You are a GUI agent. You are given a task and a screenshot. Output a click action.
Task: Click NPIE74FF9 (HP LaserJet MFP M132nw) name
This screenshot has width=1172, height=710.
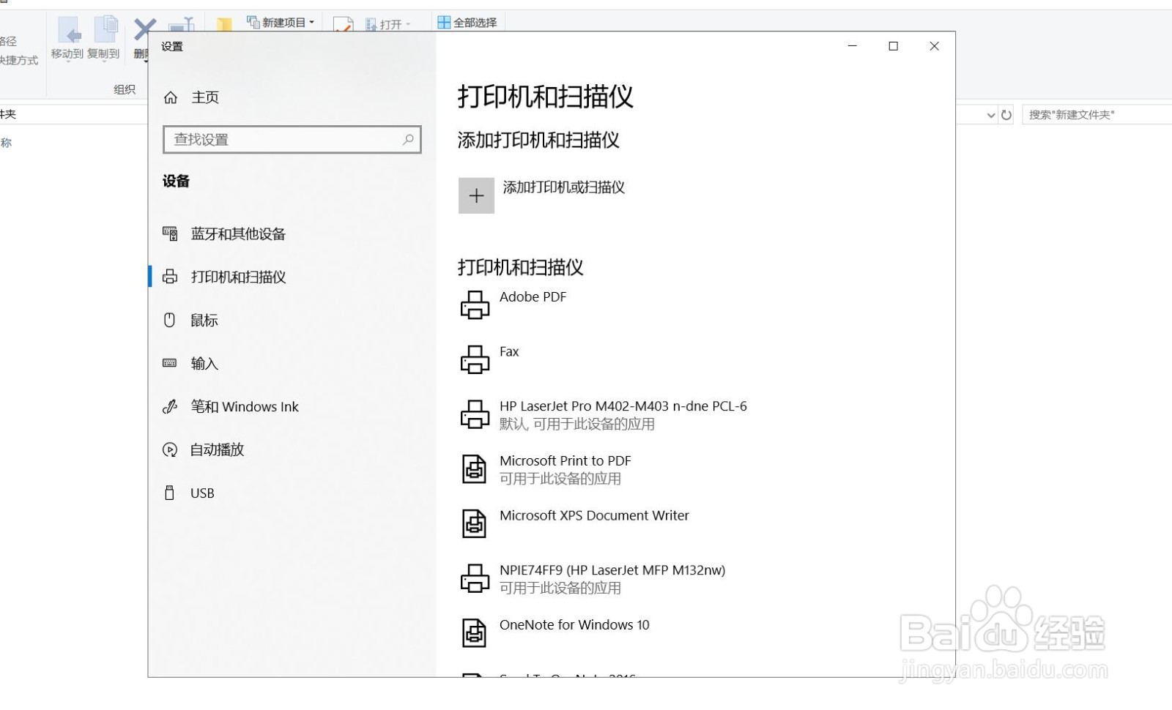[612, 570]
